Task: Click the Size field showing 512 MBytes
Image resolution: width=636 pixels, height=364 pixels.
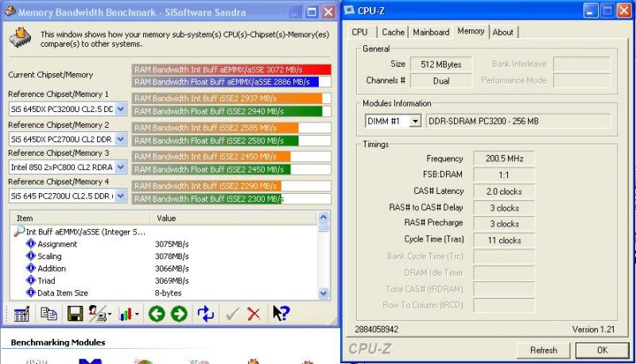Action: pos(441,64)
